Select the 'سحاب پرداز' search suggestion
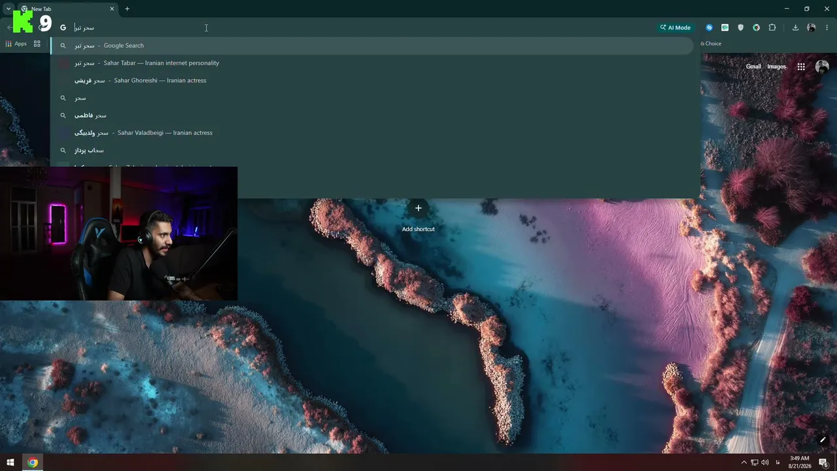Screen dimensions: 837x471 371,150
